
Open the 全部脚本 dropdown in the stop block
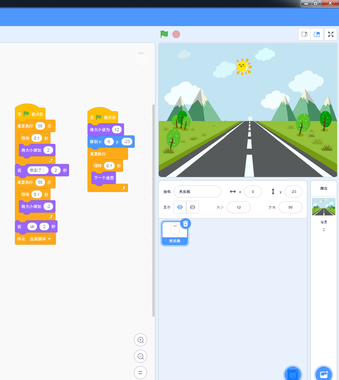[40, 239]
